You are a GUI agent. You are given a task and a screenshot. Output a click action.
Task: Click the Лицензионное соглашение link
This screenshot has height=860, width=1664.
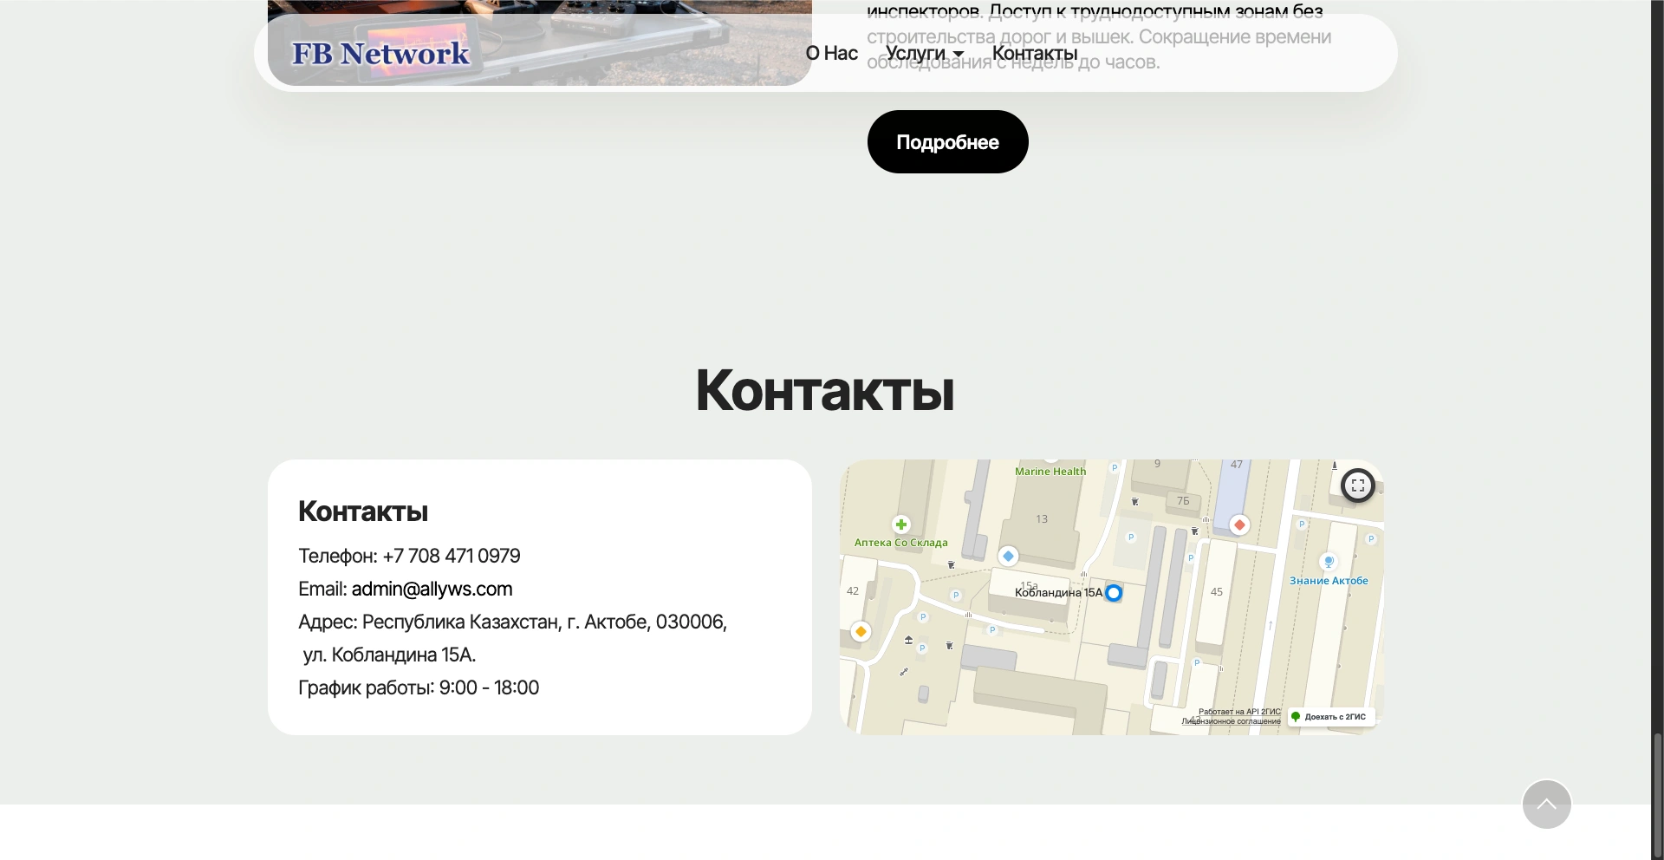(1231, 721)
